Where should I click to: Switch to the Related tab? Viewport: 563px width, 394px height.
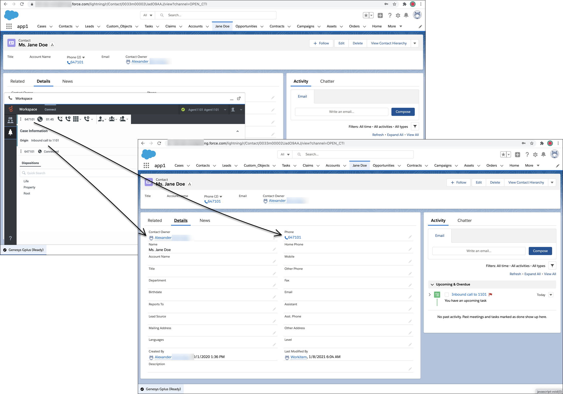point(155,221)
